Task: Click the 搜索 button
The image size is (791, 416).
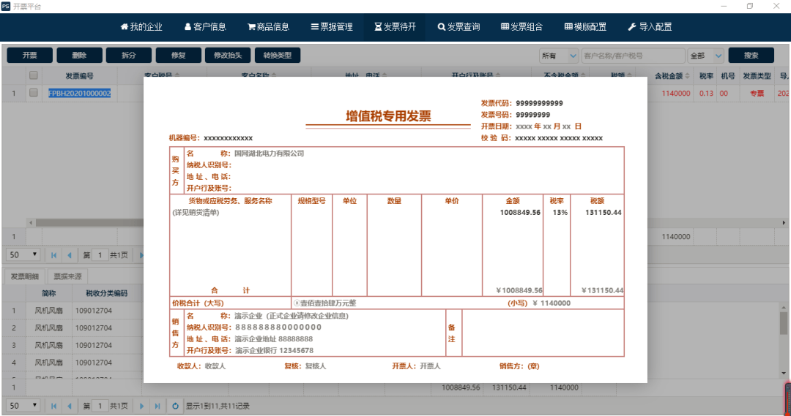Action: tap(751, 56)
